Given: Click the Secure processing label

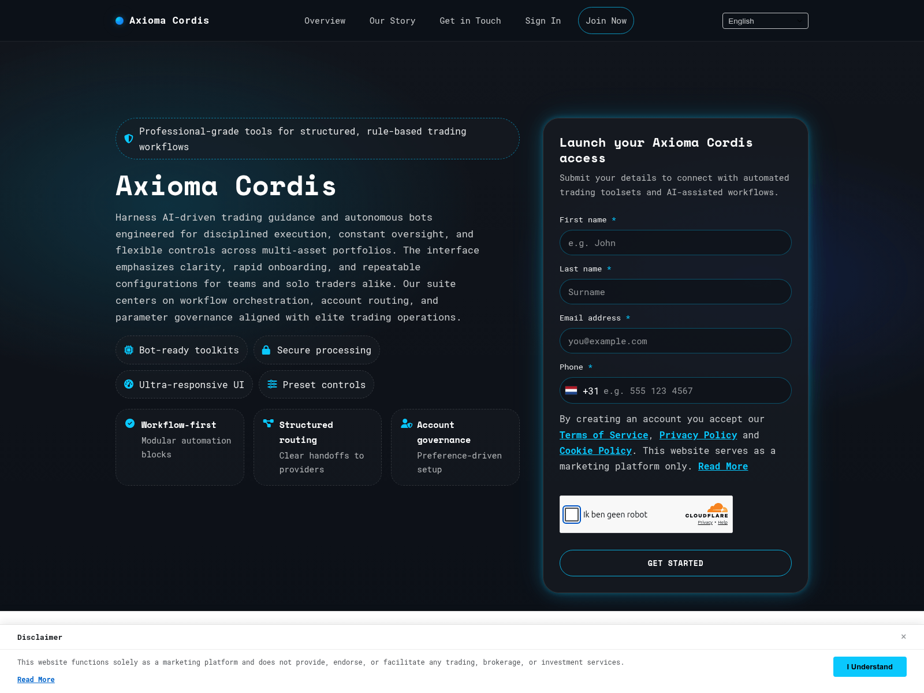Looking at the screenshot, I should 324,350.
